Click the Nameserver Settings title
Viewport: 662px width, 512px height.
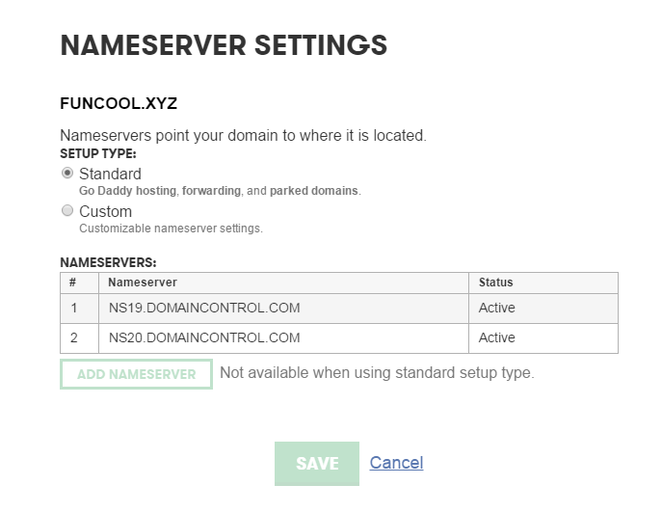[224, 45]
